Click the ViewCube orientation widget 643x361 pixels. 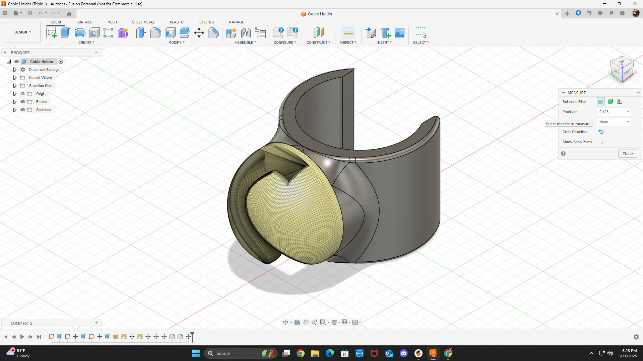(x=622, y=70)
